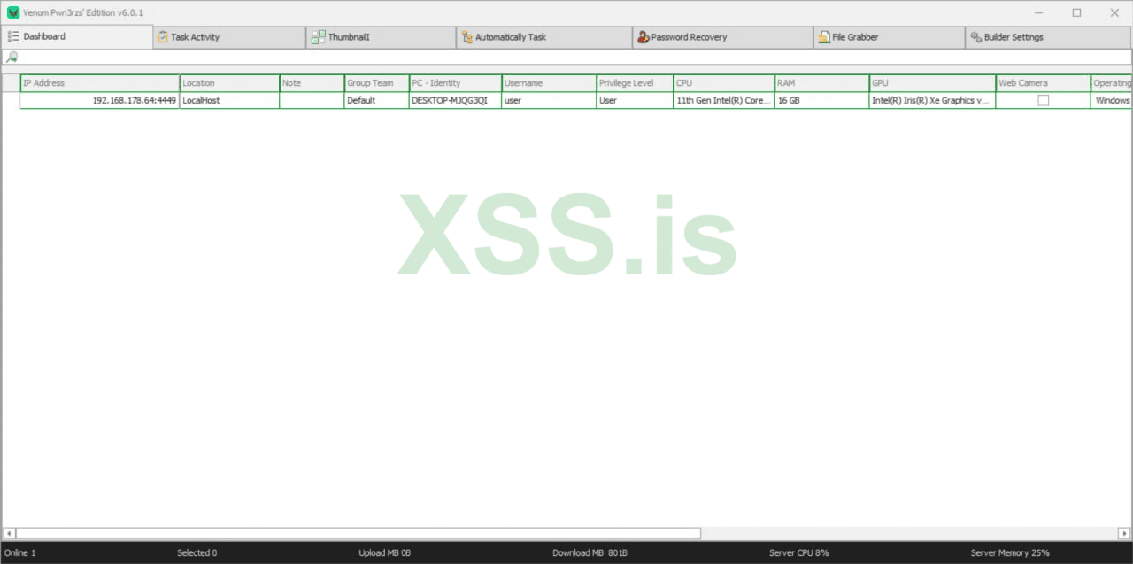Image resolution: width=1133 pixels, height=564 pixels.
Task: Click Upload MB 0B status entry
Action: [x=384, y=553]
